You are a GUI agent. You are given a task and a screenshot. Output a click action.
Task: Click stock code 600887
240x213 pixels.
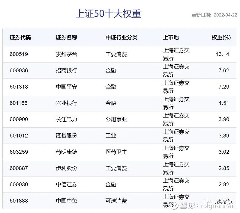pyautogui.click(x=19, y=168)
